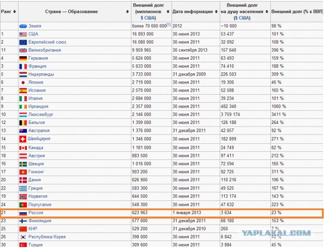Select the date '31 декабря 2009'
Viewport: 324px width, 248px height.
point(189,74)
